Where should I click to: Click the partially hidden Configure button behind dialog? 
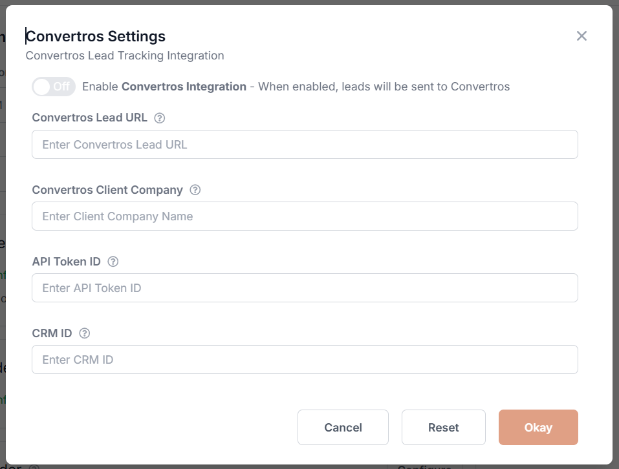point(424,466)
